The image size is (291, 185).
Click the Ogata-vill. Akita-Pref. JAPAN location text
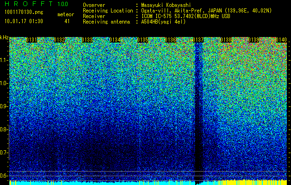coord(206,11)
